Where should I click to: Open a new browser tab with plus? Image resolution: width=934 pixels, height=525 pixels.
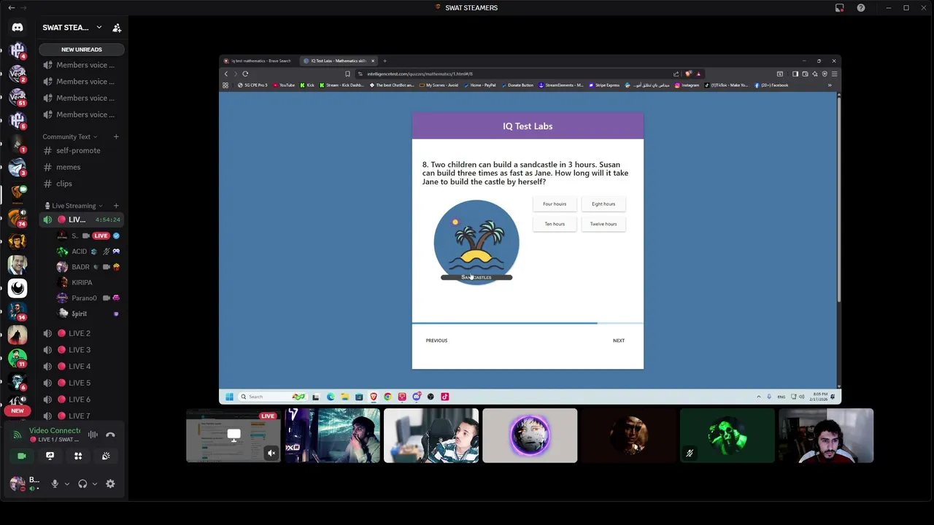tap(385, 61)
